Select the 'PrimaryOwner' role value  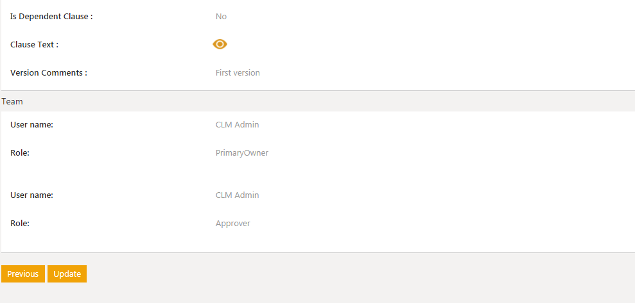pyautogui.click(x=241, y=152)
